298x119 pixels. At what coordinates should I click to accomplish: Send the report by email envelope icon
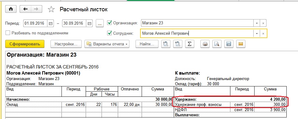point(240,44)
